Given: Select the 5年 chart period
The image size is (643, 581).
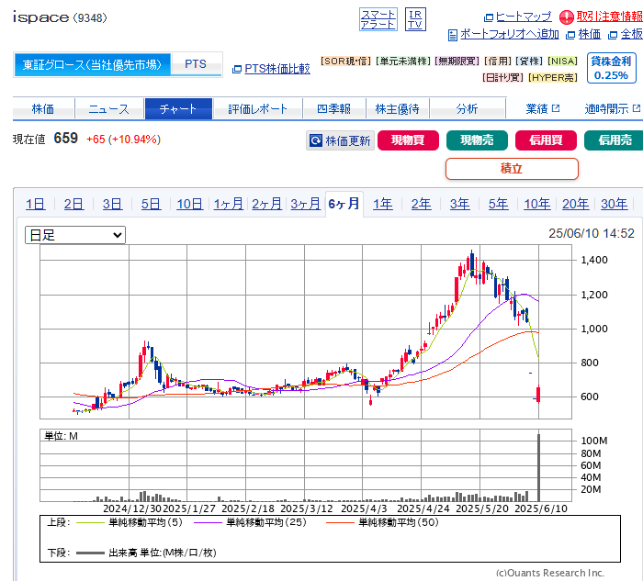Looking at the screenshot, I should coord(498,204).
